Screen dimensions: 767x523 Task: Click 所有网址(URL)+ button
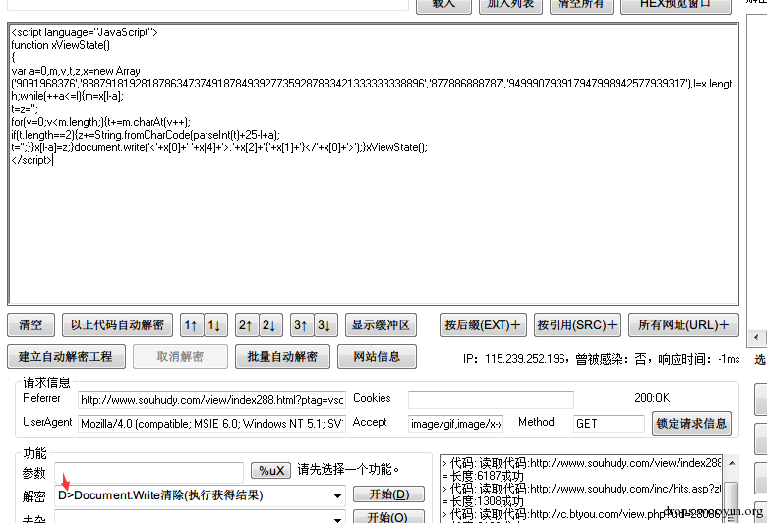pos(682,325)
